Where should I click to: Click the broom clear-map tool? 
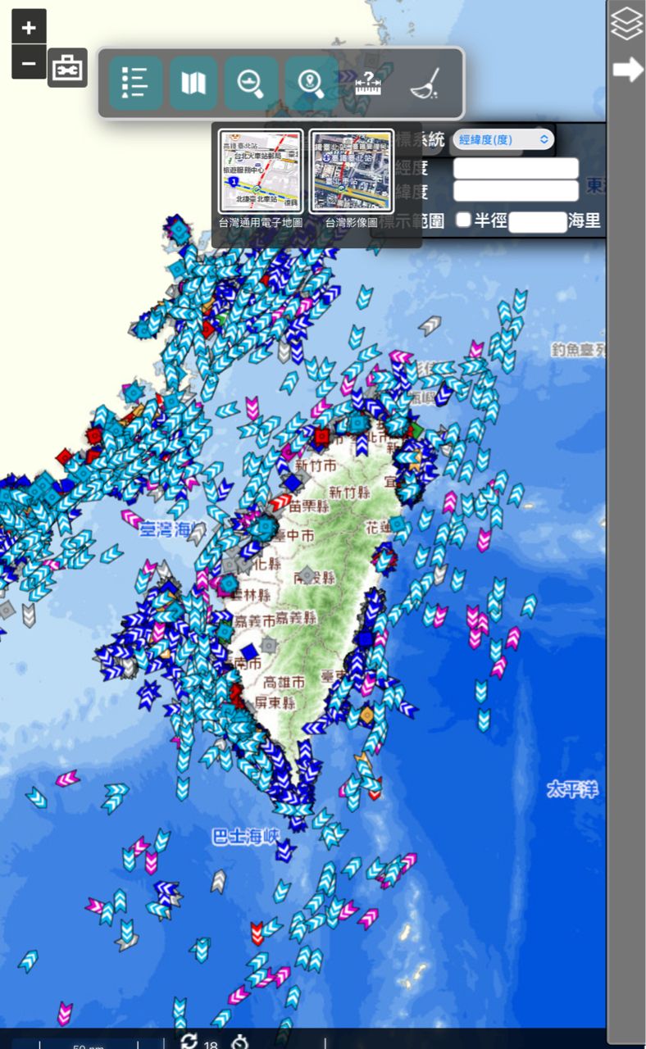(x=426, y=83)
